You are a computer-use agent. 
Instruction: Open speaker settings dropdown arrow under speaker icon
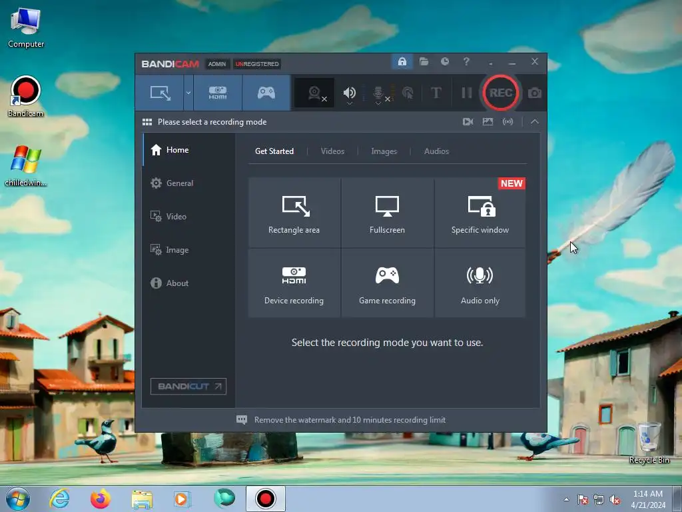pos(349,103)
